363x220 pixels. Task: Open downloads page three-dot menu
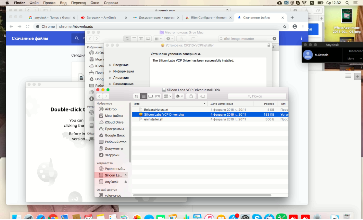tap(301, 38)
